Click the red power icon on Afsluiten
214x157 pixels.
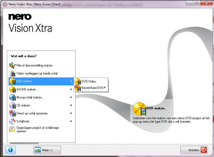pos(204,150)
